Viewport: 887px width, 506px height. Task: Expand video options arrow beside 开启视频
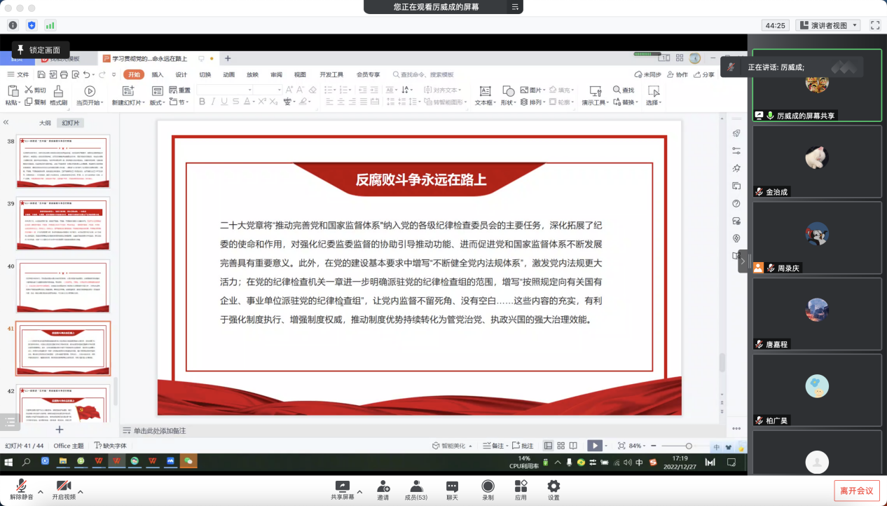pyautogui.click(x=81, y=492)
